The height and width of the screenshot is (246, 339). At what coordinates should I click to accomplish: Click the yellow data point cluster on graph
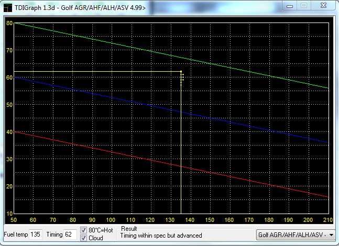click(182, 79)
